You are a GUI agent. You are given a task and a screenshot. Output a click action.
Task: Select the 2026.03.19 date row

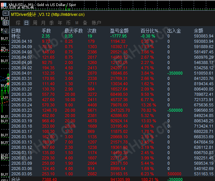point(22,121)
